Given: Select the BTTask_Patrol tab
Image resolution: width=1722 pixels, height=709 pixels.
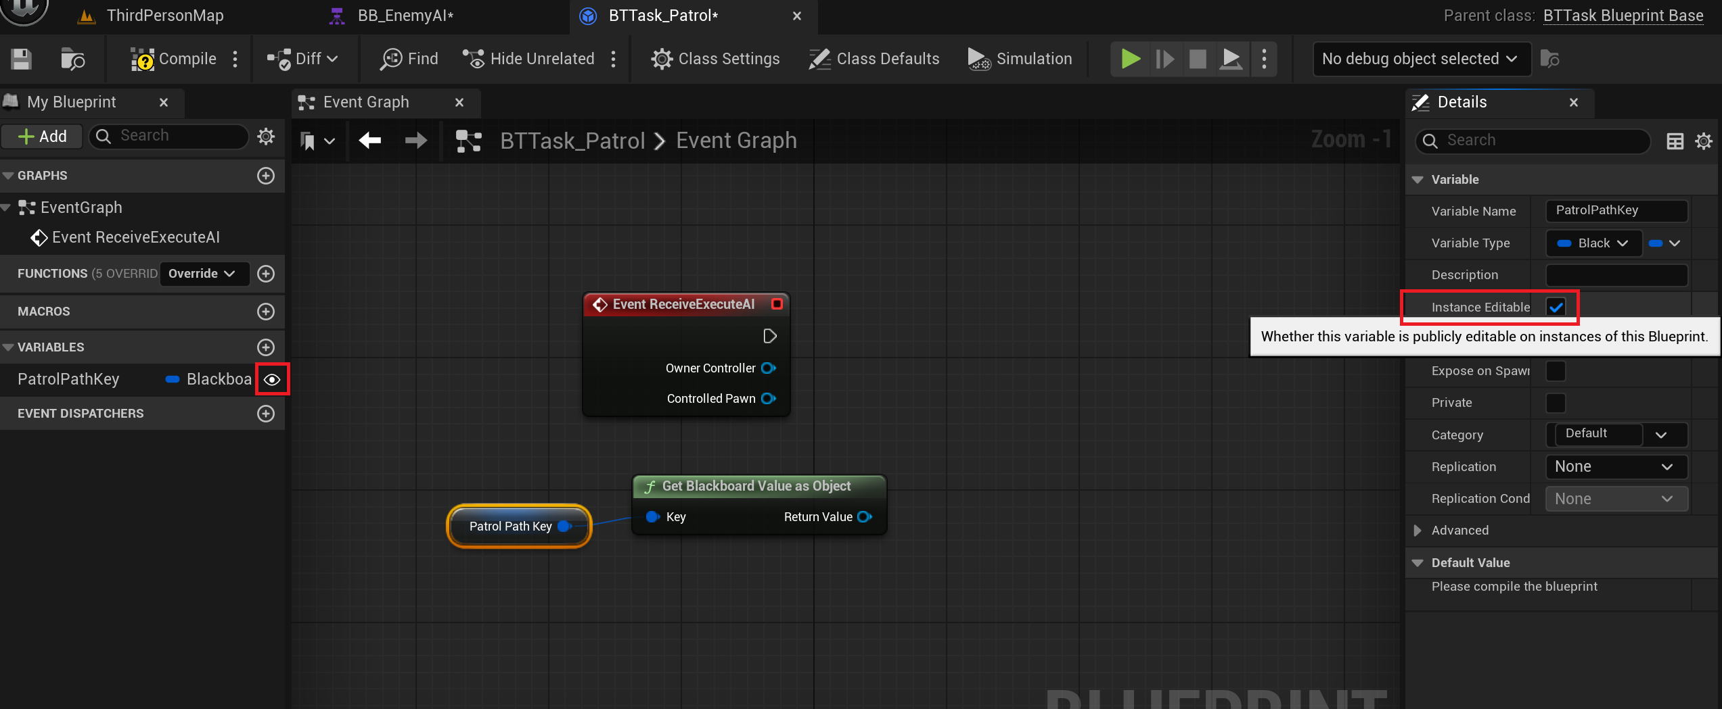Looking at the screenshot, I should click(663, 16).
